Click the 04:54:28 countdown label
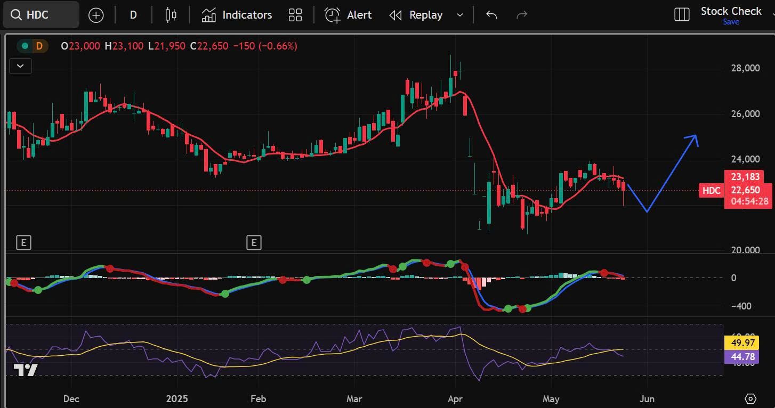 749,202
